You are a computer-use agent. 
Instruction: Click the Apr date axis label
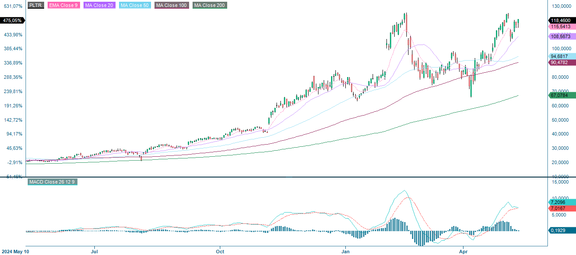463,251
